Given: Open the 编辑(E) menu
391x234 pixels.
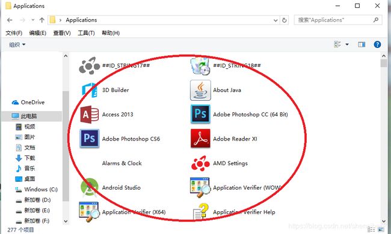Looking at the screenshot, I should 38,33.
